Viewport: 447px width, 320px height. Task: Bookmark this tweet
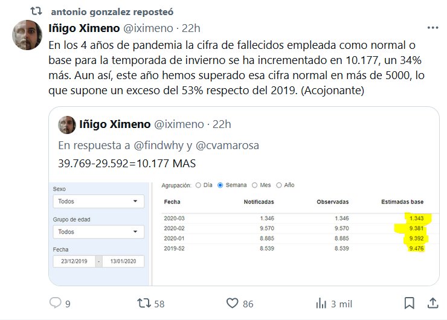[409, 303]
